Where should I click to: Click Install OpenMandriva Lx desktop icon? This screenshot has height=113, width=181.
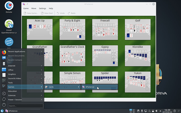[x=9, y=26]
